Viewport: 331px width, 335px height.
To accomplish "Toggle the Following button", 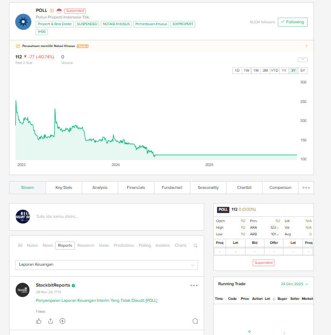I will [x=293, y=22].
